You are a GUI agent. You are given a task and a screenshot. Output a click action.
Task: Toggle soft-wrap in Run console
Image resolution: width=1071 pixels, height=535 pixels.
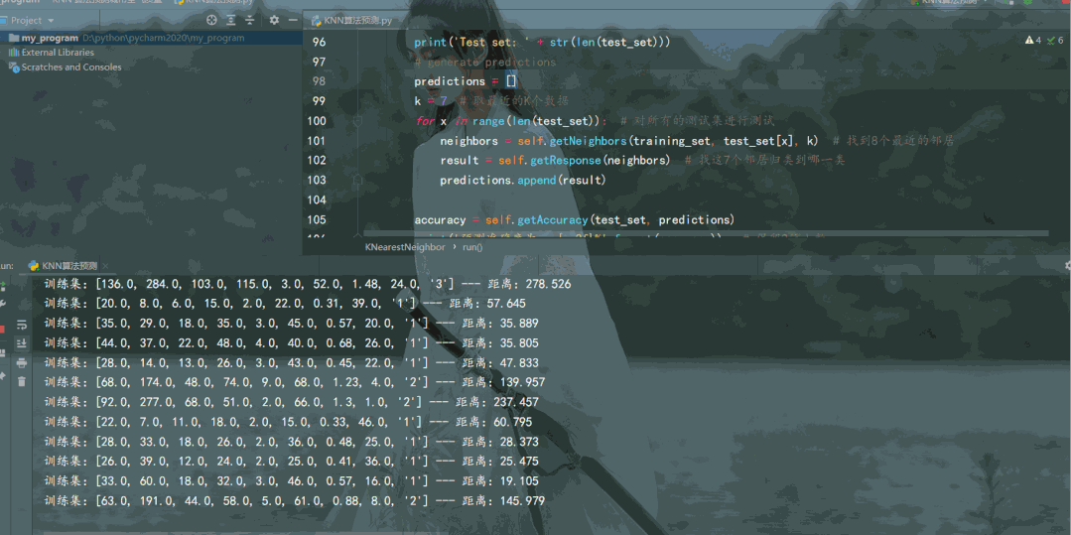point(21,325)
